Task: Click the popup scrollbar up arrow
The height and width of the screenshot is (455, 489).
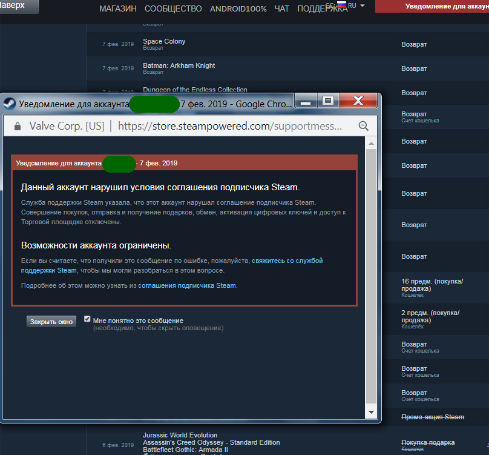Action: tap(371, 144)
